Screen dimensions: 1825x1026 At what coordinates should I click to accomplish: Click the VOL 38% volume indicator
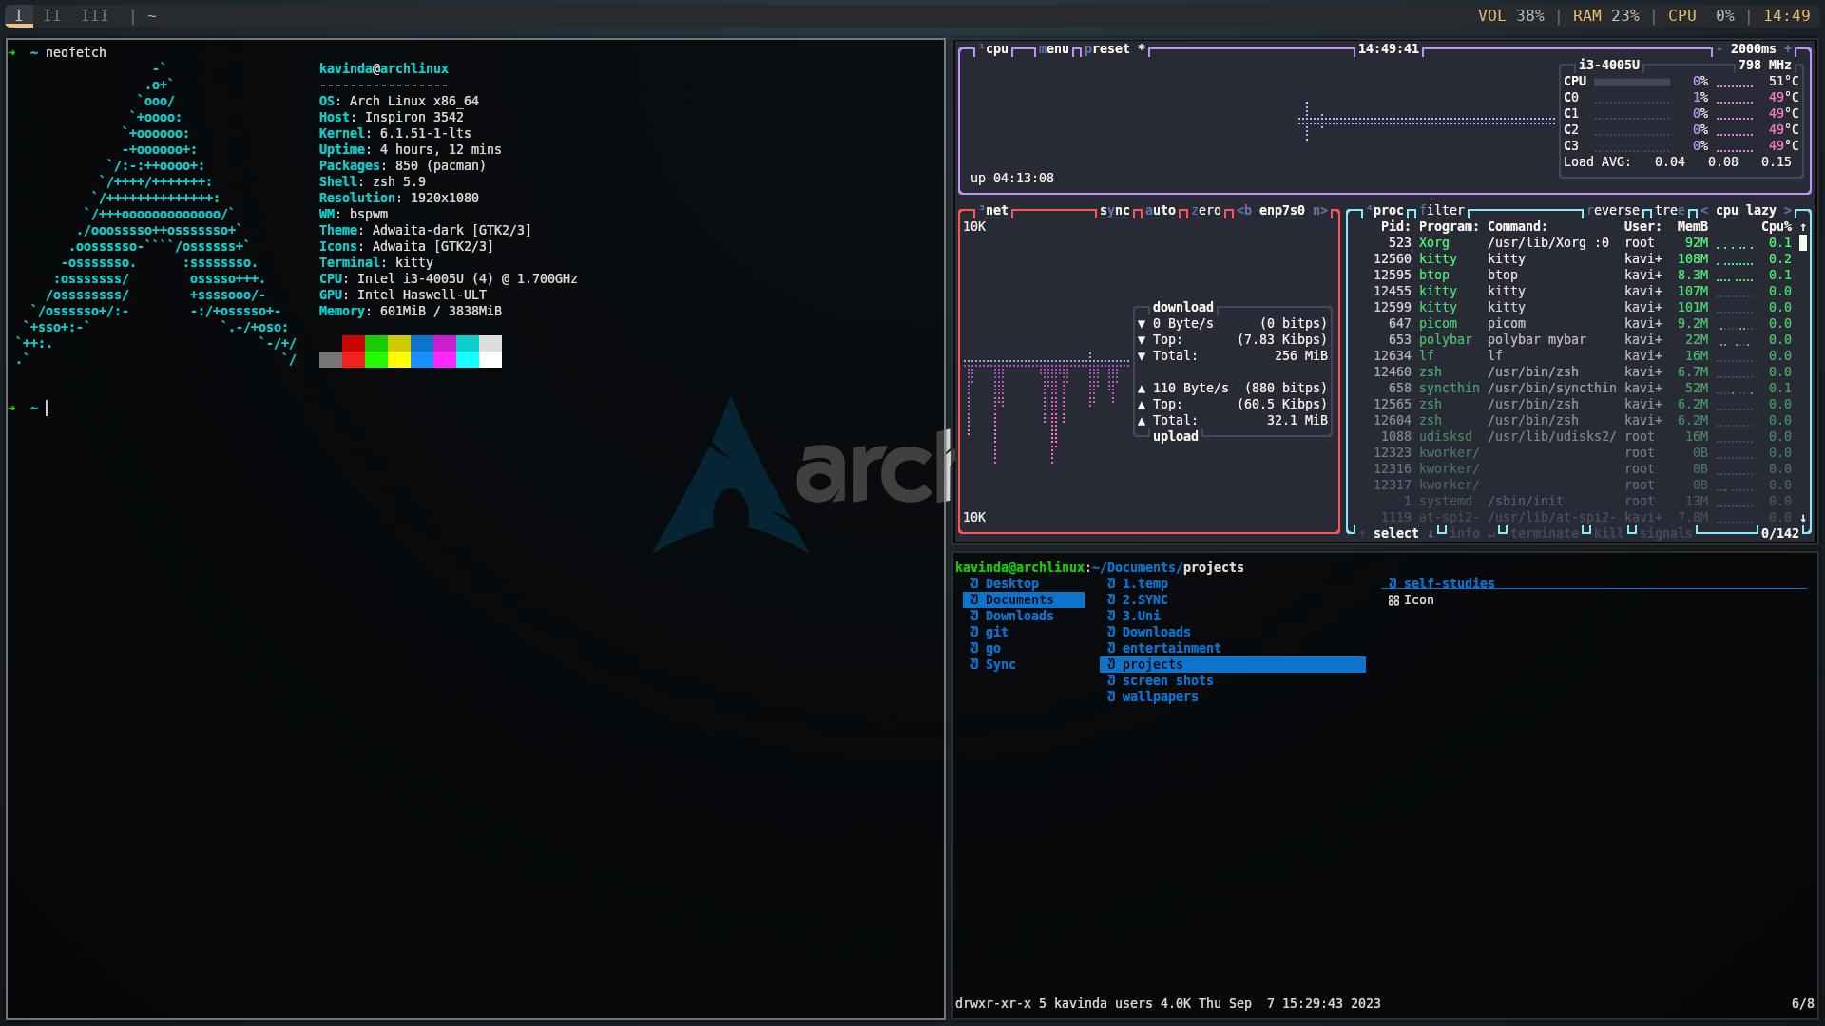click(x=1510, y=16)
